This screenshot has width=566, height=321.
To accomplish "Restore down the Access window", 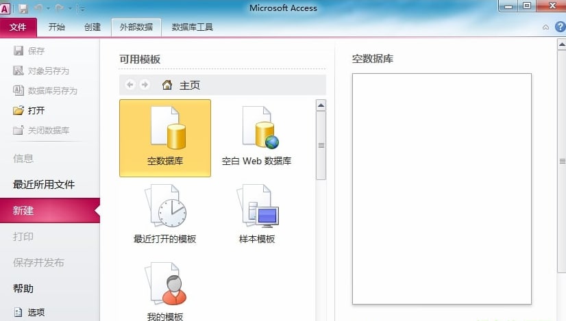I will click(x=527, y=6).
